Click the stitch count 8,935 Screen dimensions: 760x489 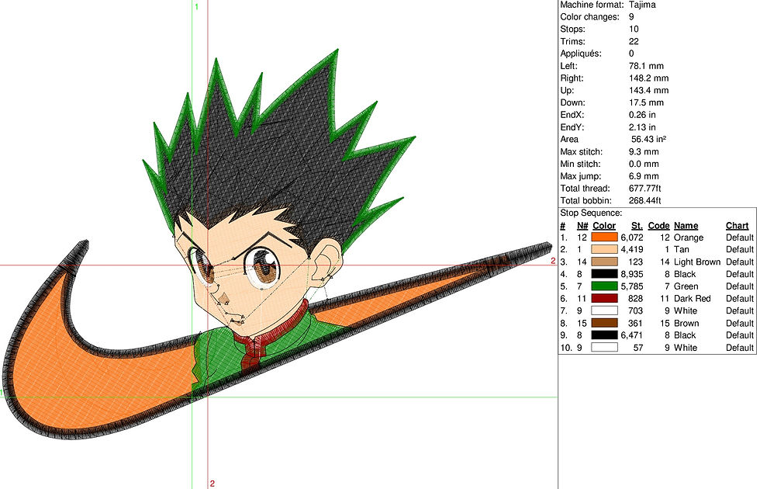click(632, 274)
